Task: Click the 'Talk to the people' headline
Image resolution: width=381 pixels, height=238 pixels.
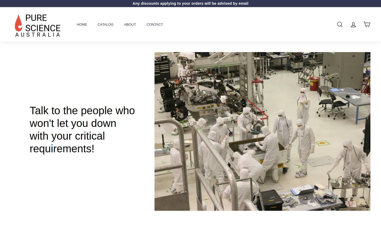Action: (x=82, y=130)
